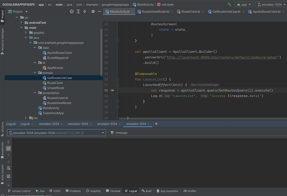Clear Logcat with the trash icon
The image size is (287, 196).
click(8, 142)
